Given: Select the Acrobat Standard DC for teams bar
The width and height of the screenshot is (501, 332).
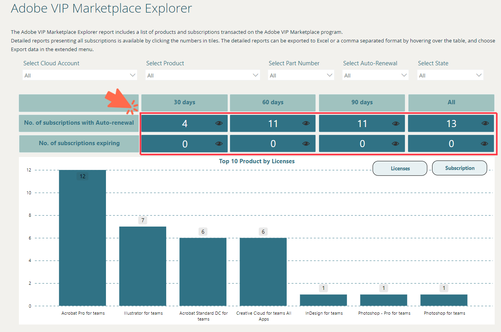Looking at the screenshot, I should tap(203, 272).
